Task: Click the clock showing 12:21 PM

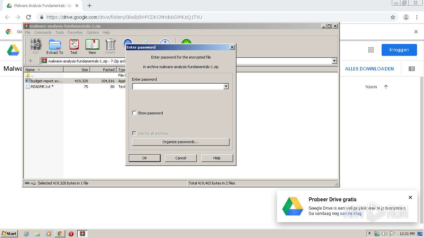Action: [x=407, y=234]
